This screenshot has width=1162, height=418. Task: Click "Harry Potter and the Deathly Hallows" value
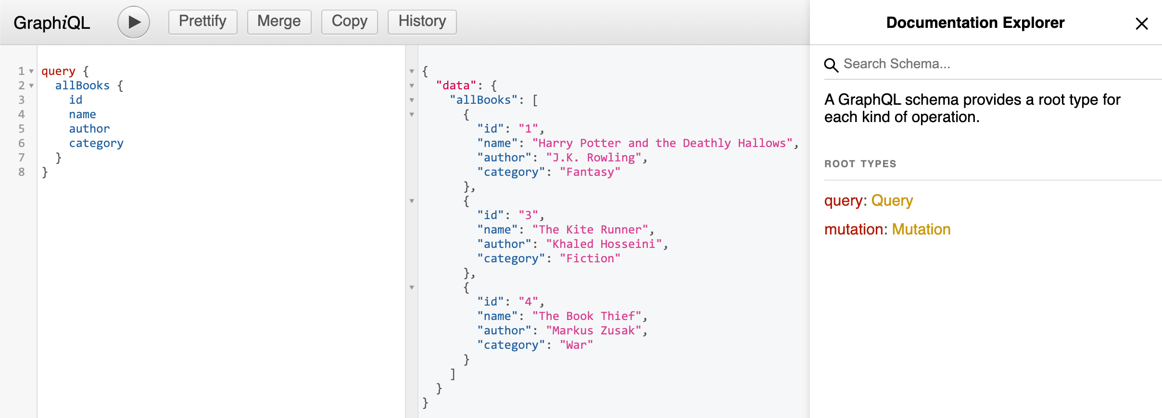[662, 143]
